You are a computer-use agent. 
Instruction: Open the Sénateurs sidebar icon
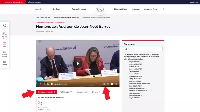[x=4, y=26]
